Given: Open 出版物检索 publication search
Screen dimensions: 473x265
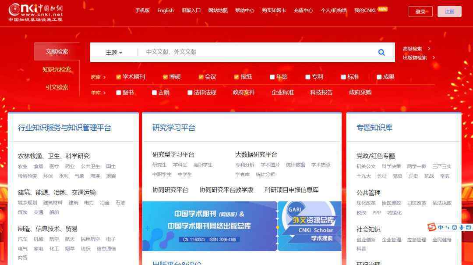Looking at the screenshot, I should (x=415, y=57).
